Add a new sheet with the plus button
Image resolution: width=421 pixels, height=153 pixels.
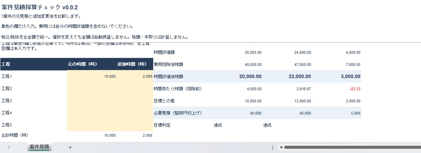[70, 147]
